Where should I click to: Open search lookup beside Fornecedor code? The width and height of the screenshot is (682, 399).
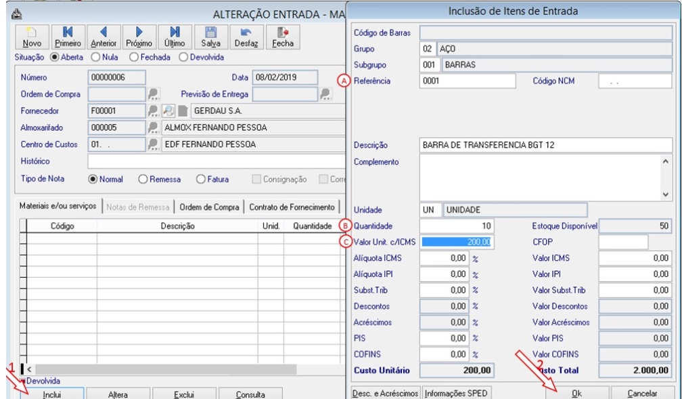(154, 110)
